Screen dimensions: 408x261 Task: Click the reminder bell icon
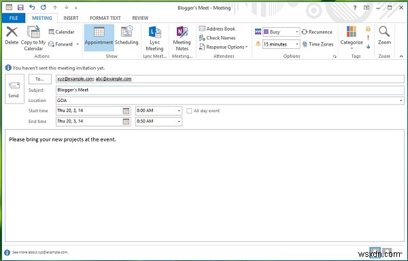click(258, 44)
